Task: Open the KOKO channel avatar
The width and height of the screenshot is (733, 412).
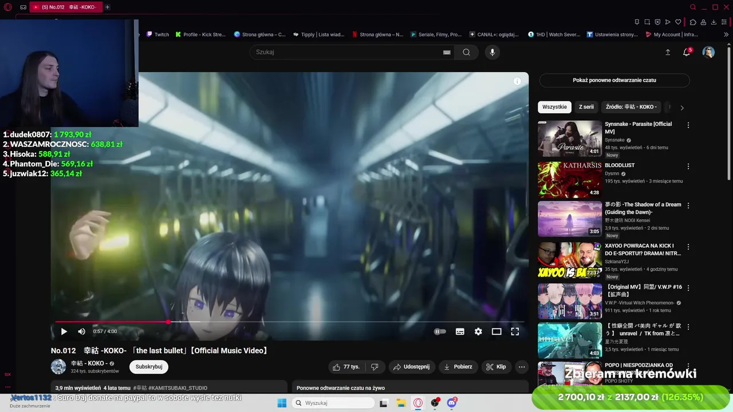Action: click(58, 367)
